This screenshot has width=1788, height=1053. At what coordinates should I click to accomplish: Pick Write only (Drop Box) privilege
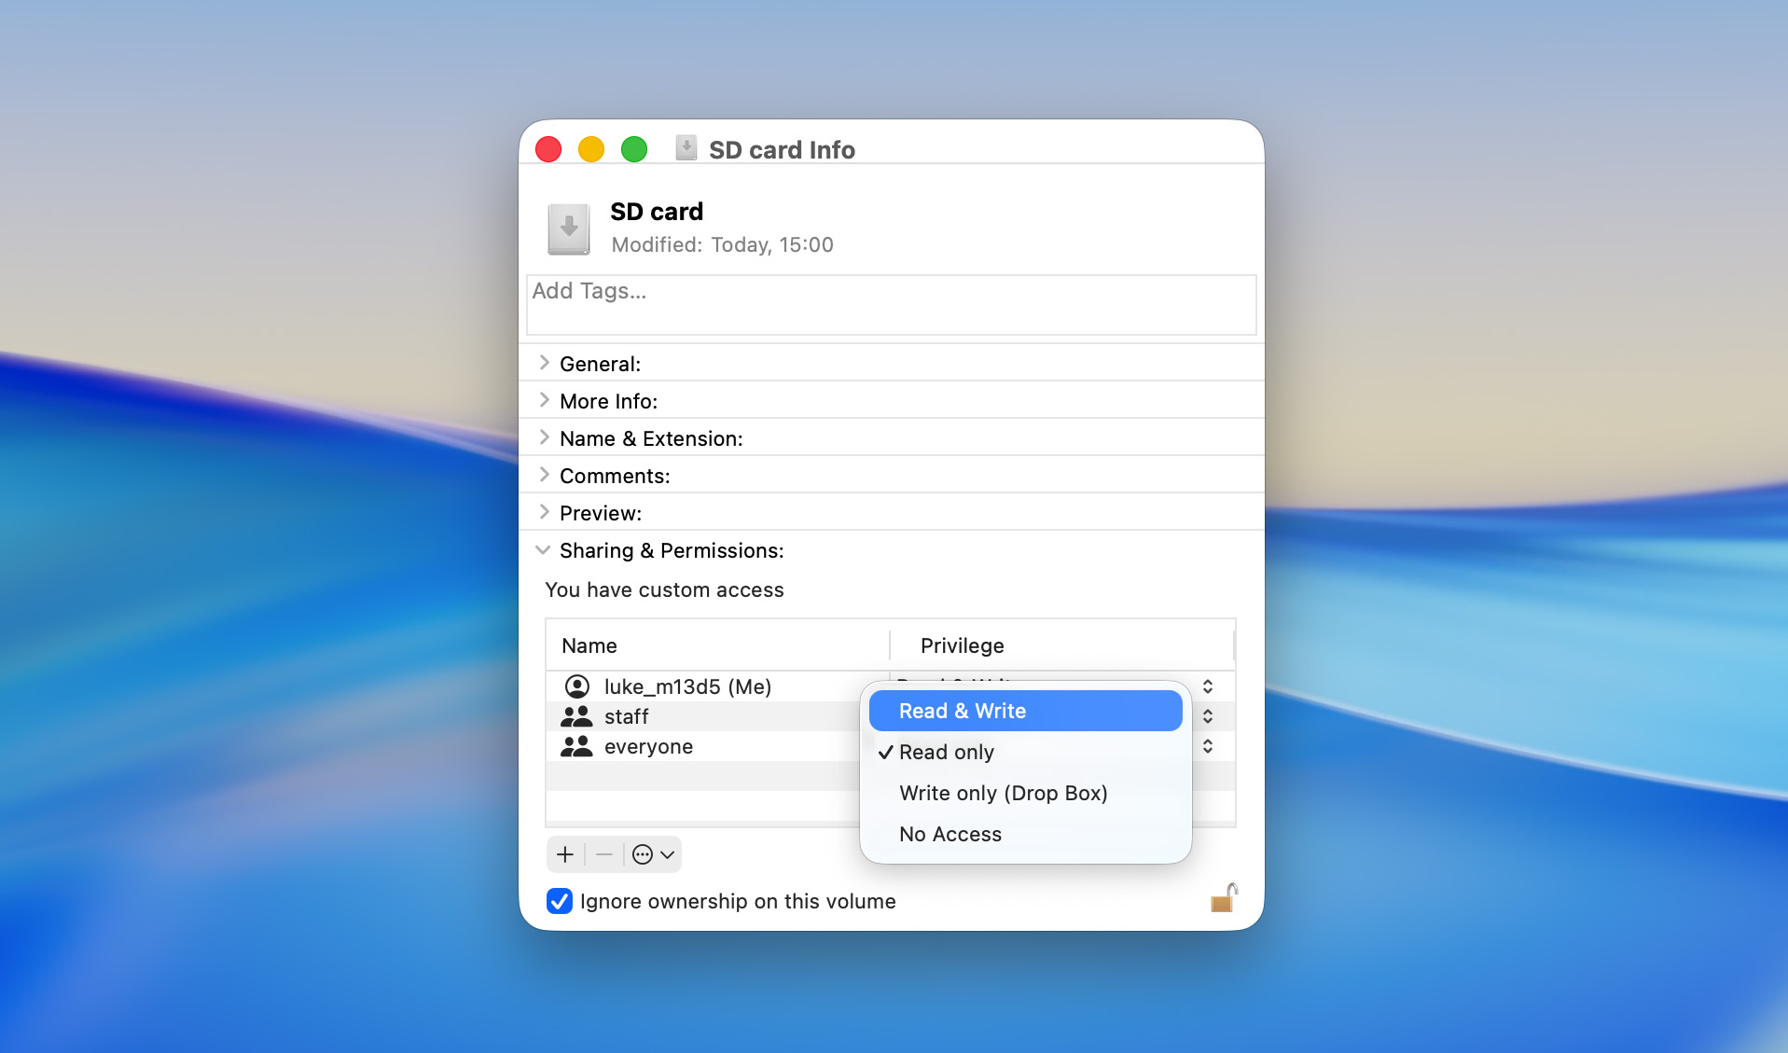click(1003, 793)
